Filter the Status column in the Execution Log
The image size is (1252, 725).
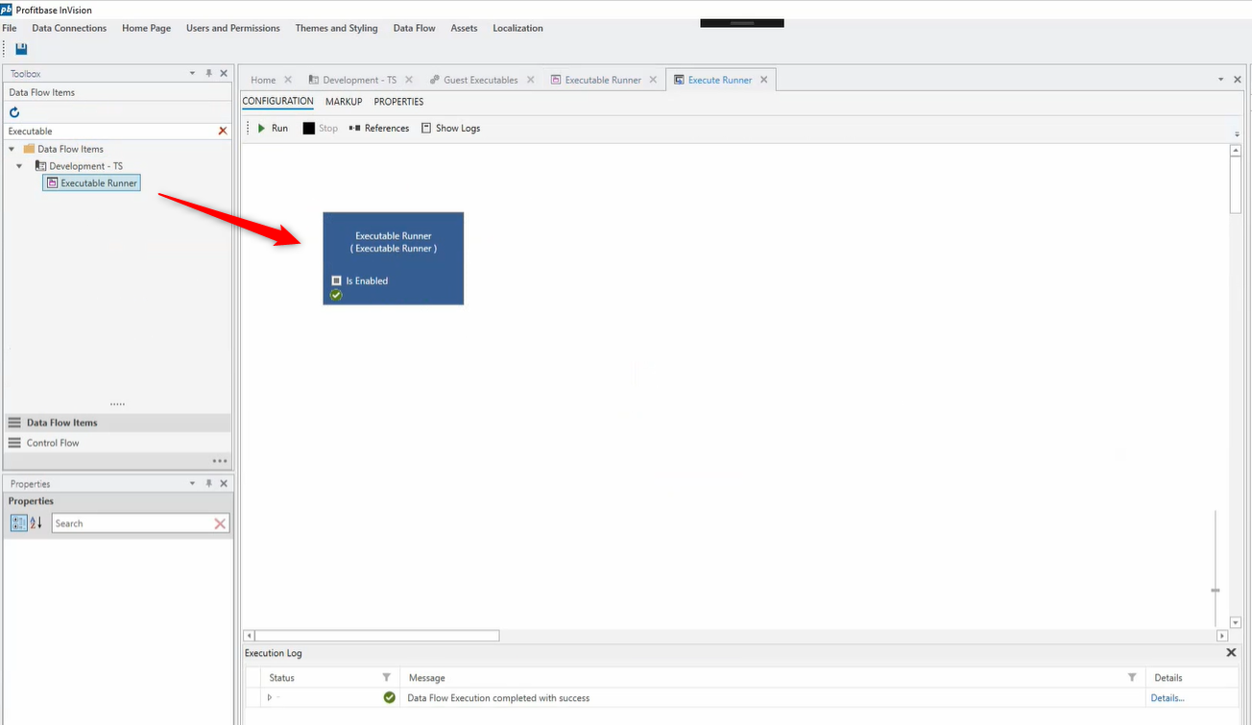(x=386, y=678)
